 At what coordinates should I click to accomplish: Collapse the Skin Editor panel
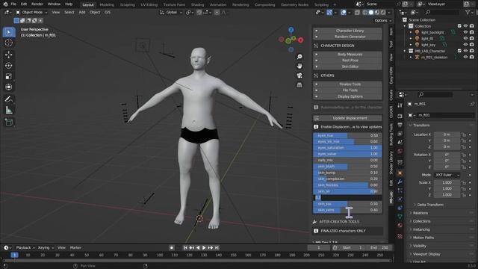pyautogui.click(x=347, y=67)
